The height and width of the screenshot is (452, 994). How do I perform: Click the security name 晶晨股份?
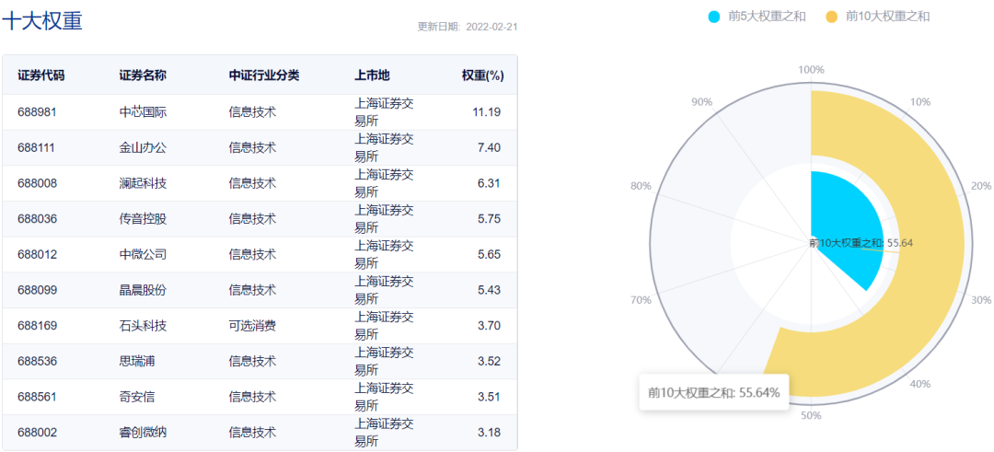tap(143, 290)
